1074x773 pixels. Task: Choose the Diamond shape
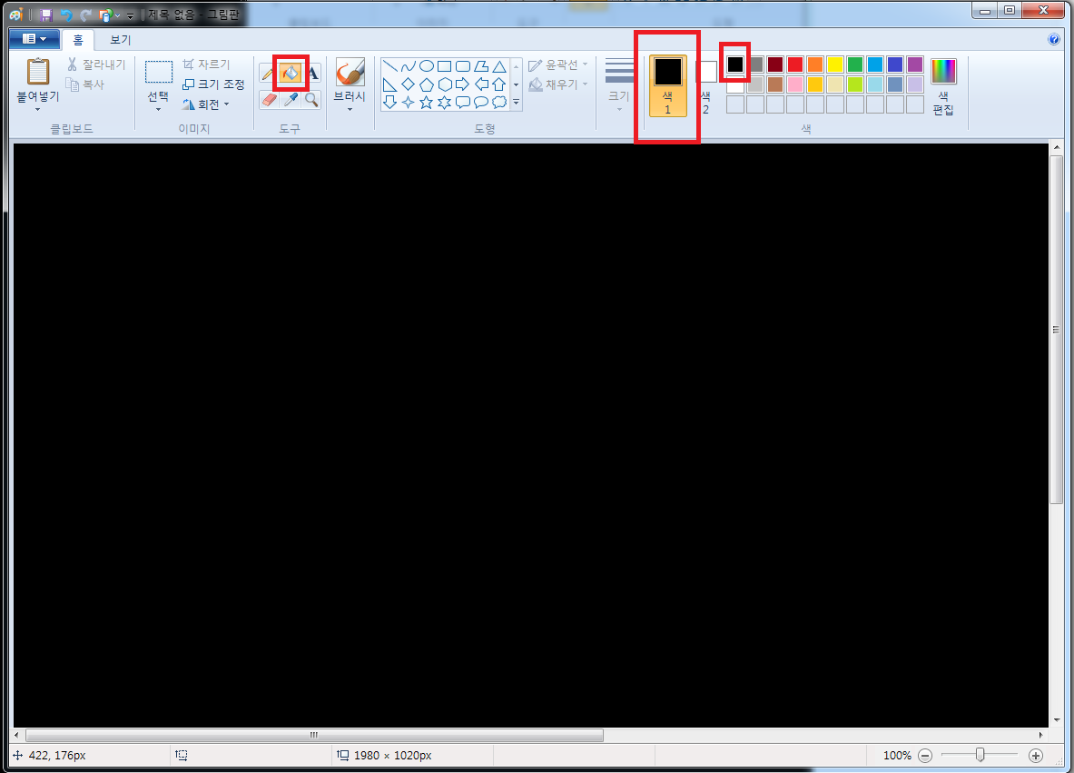point(409,84)
